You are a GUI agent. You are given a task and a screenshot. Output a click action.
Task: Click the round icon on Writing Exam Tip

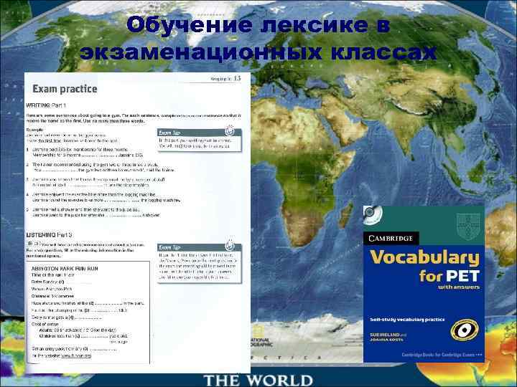click(x=230, y=130)
